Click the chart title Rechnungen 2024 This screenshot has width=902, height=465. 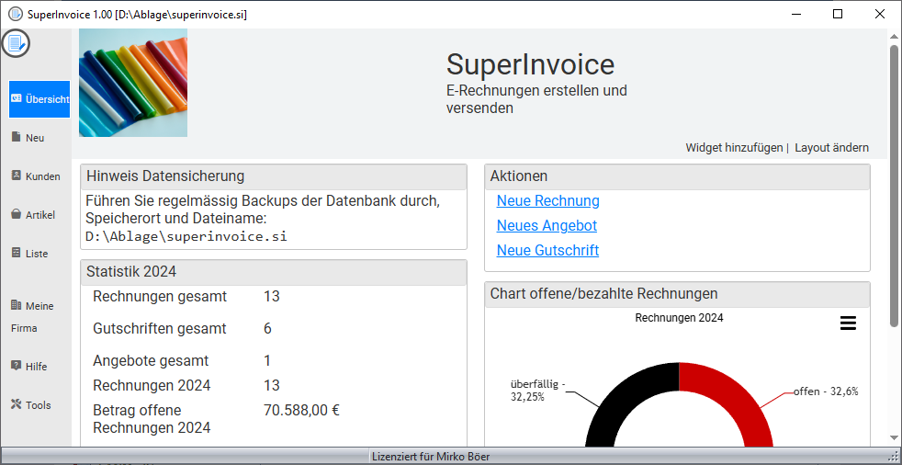pos(679,318)
